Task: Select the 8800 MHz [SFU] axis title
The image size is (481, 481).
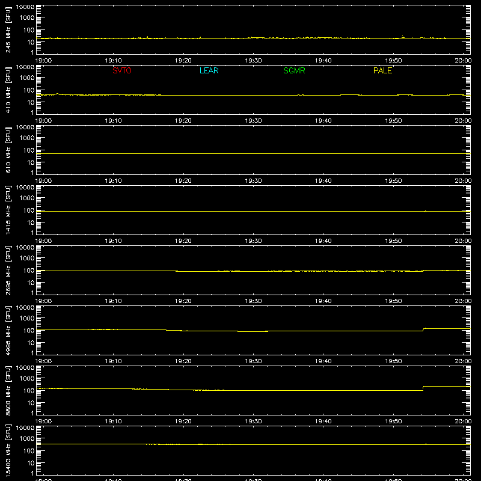Action: point(8,390)
